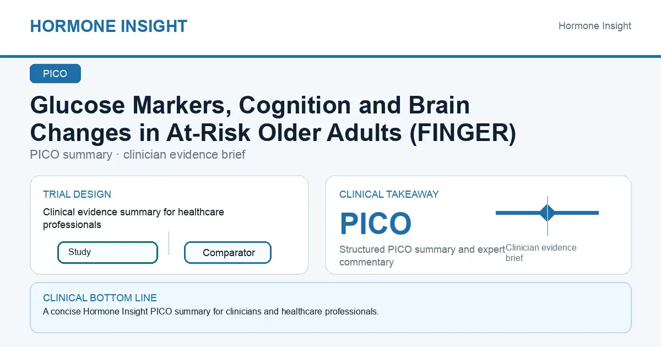Click the Structured PICO summary description text

tap(422, 256)
